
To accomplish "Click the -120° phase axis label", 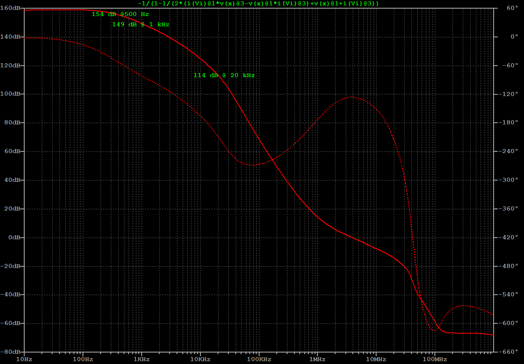I will pyautogui.click(x=509, y=94).
